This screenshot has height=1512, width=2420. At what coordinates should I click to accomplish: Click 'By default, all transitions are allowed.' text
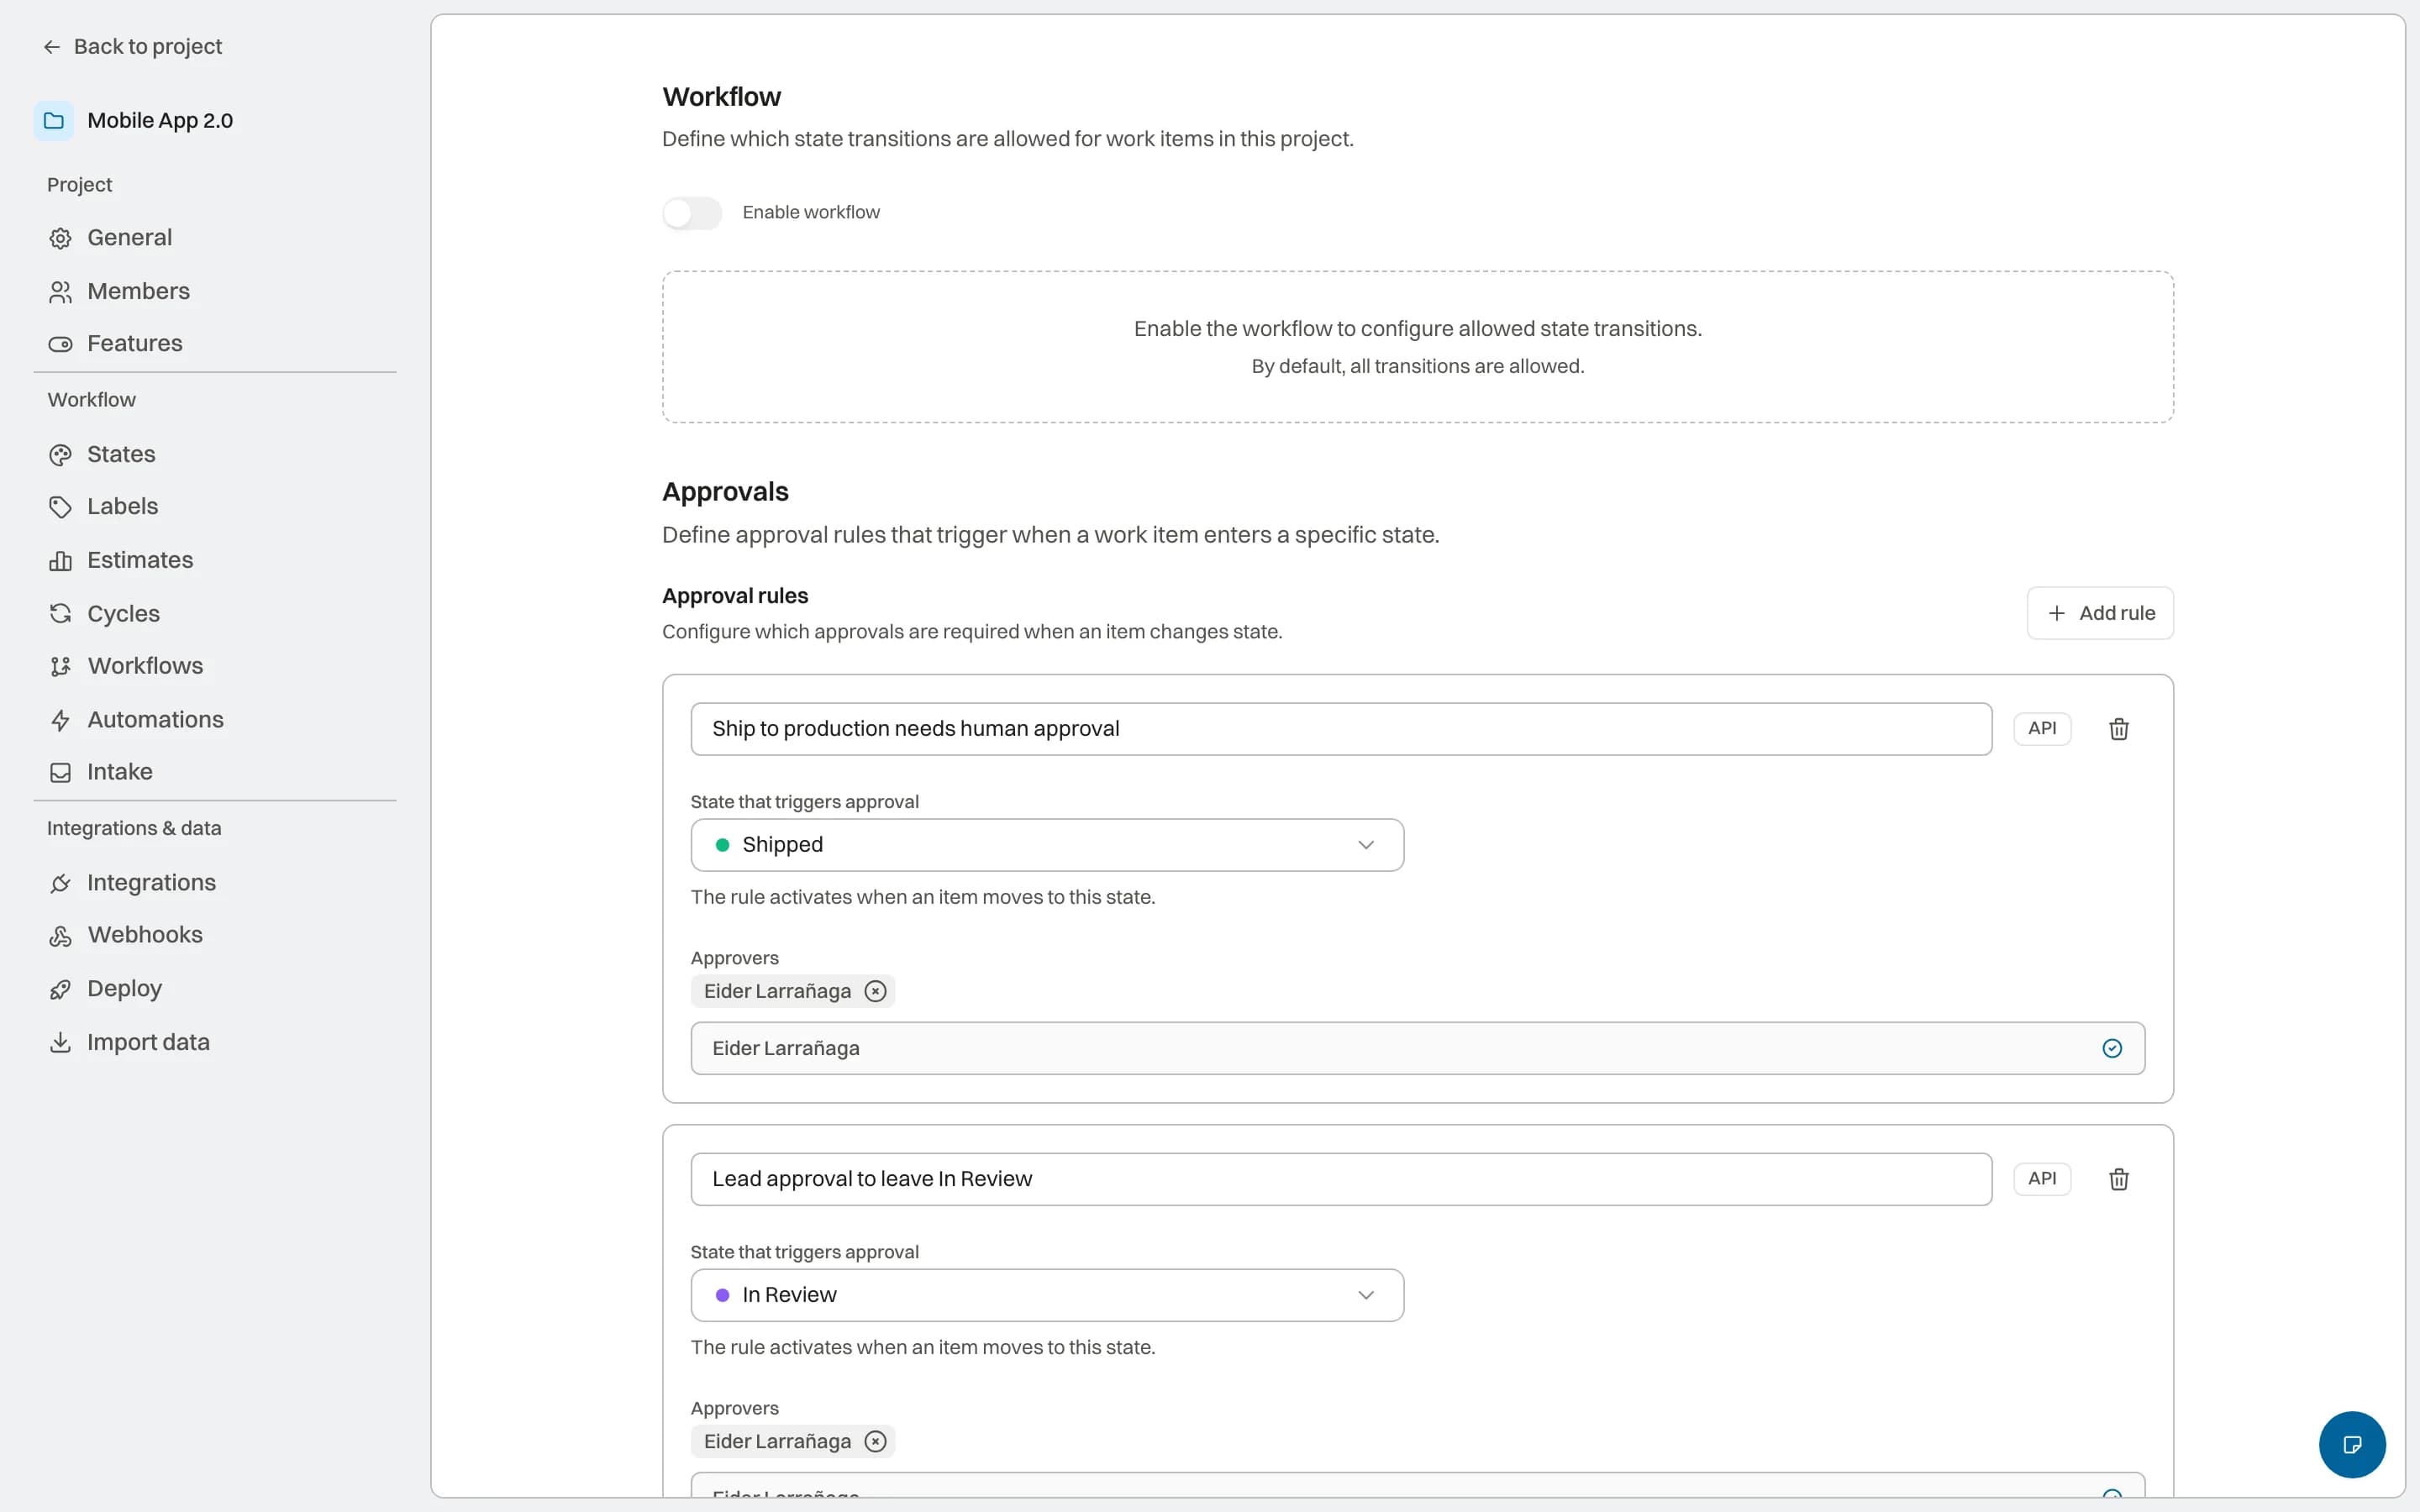pos(1417,367)
